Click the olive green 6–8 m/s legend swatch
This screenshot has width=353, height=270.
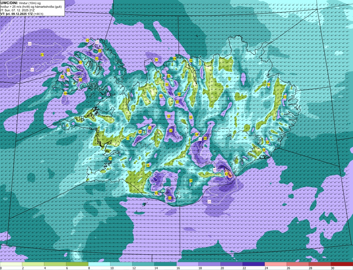click(77, 264)
